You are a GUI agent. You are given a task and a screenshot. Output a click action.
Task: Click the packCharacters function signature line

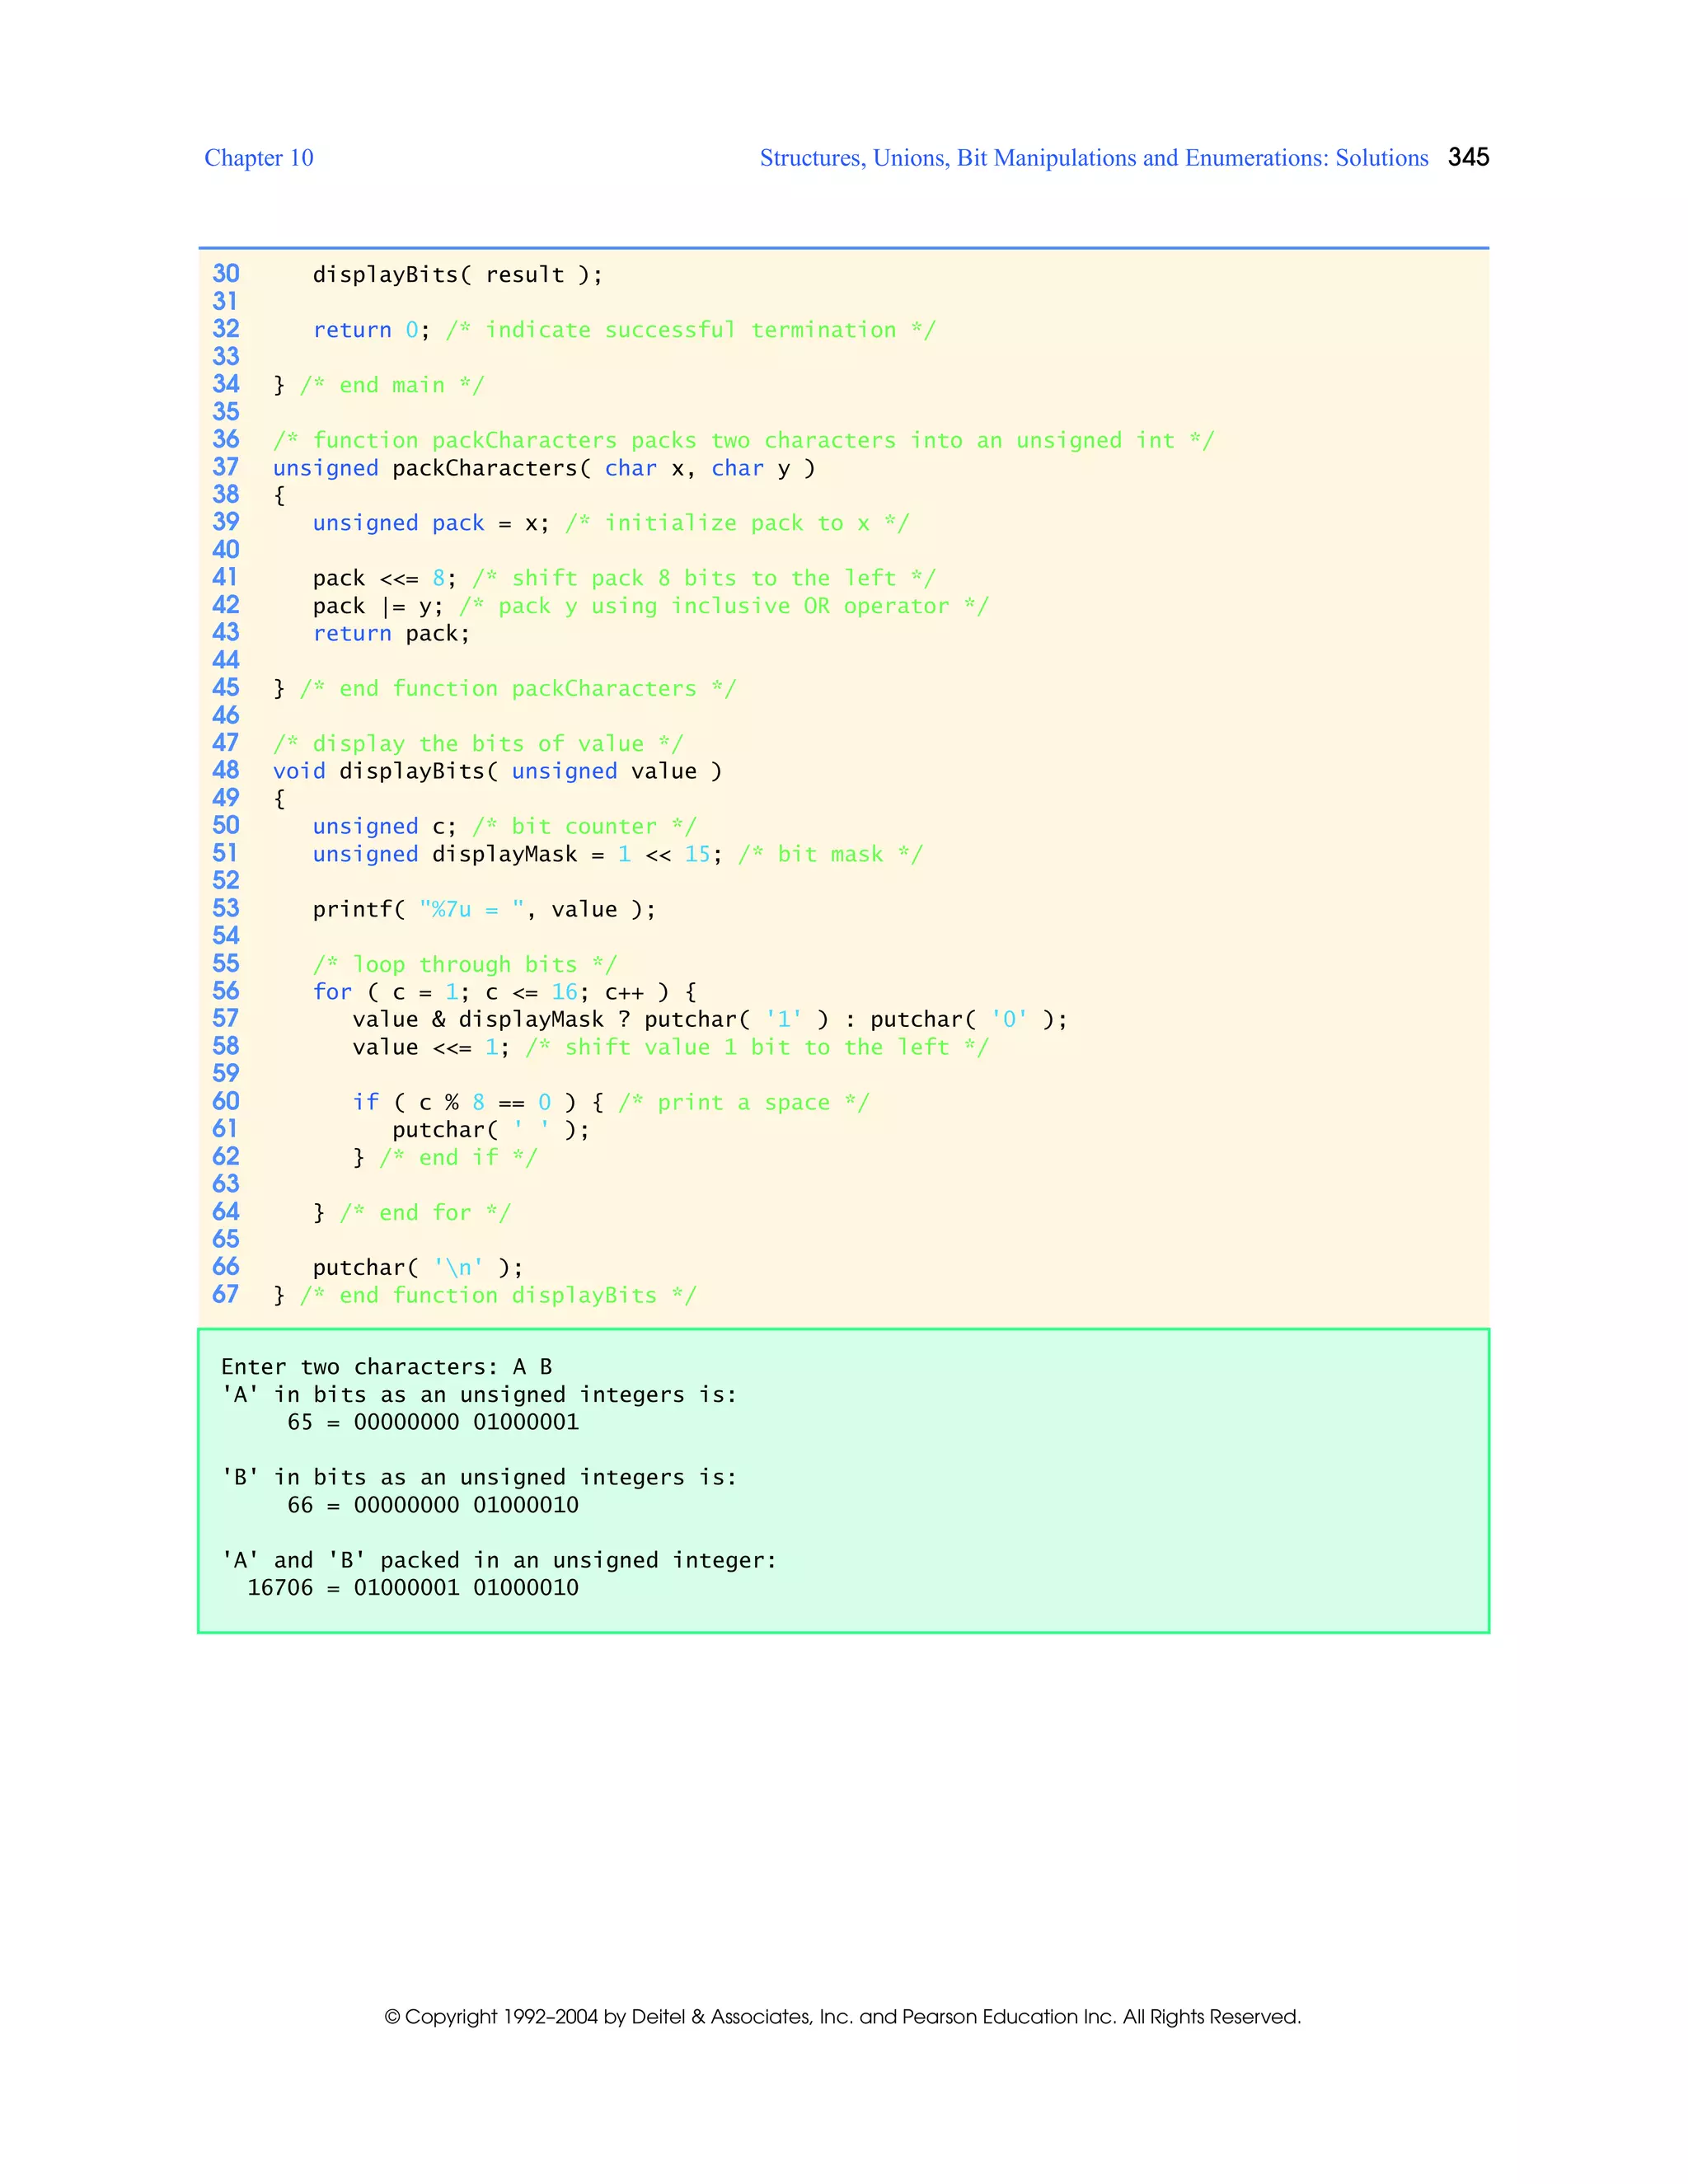pyautogui.click(x=543, y=468)
